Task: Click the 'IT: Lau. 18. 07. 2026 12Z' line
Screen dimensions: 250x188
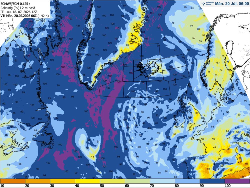Action: pos(19,12)
